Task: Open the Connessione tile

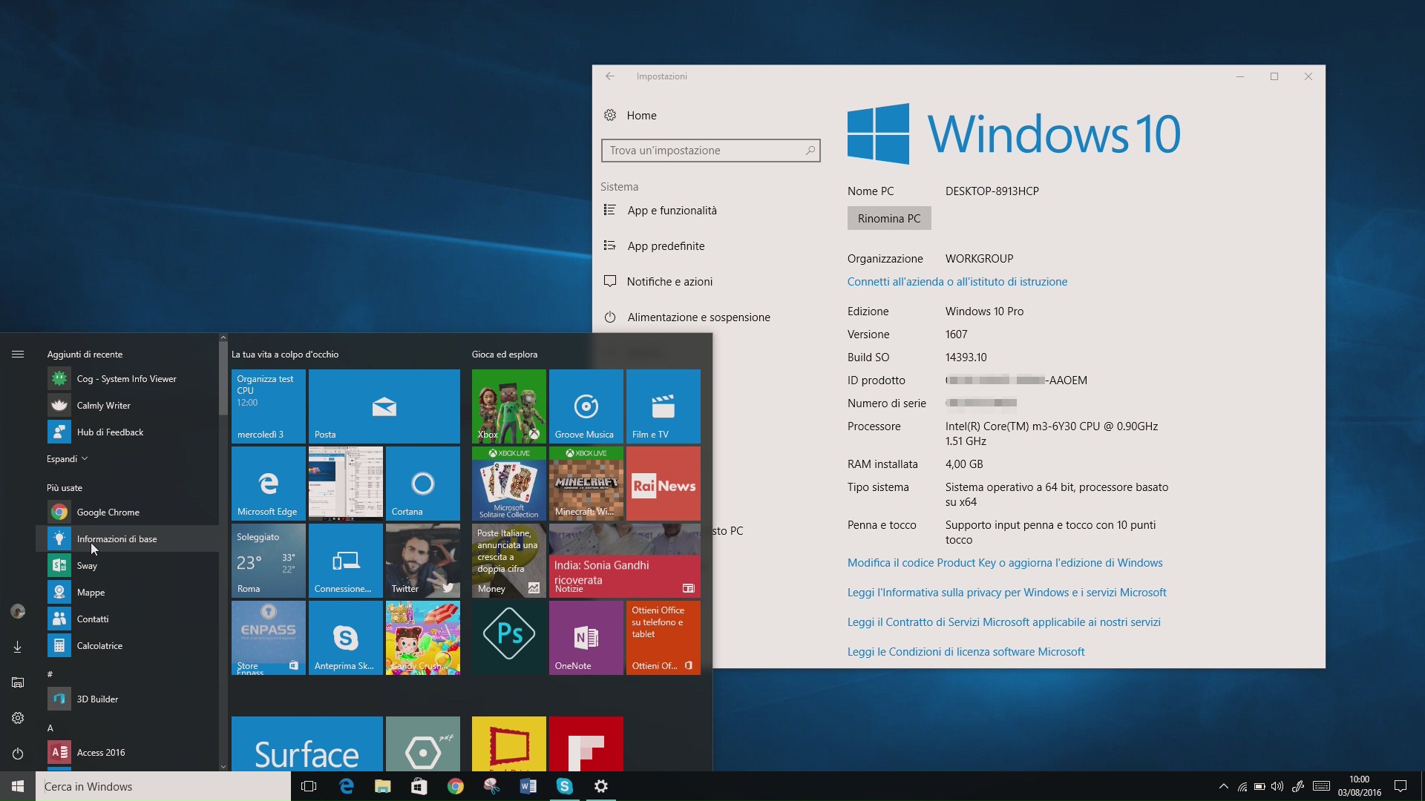Action: tap(346, 561)
